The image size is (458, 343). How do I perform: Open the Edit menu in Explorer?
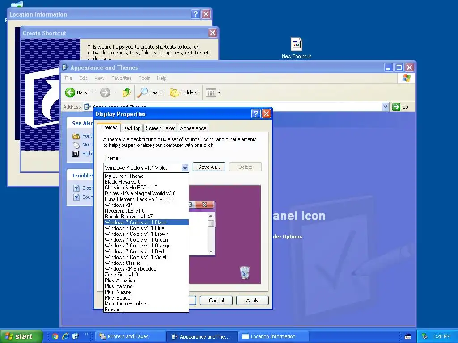pyautogui.click(x=83, y=78)
